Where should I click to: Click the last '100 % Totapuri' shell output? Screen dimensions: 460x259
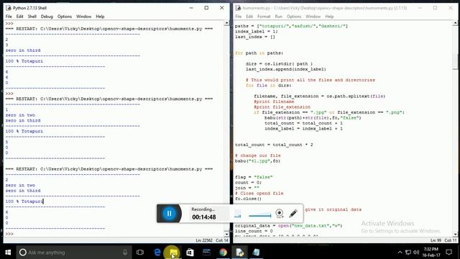tap(24, 201)
